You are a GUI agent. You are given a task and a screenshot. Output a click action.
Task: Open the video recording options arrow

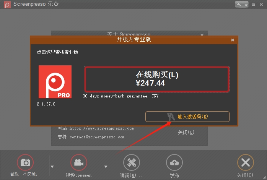(106, 166)
